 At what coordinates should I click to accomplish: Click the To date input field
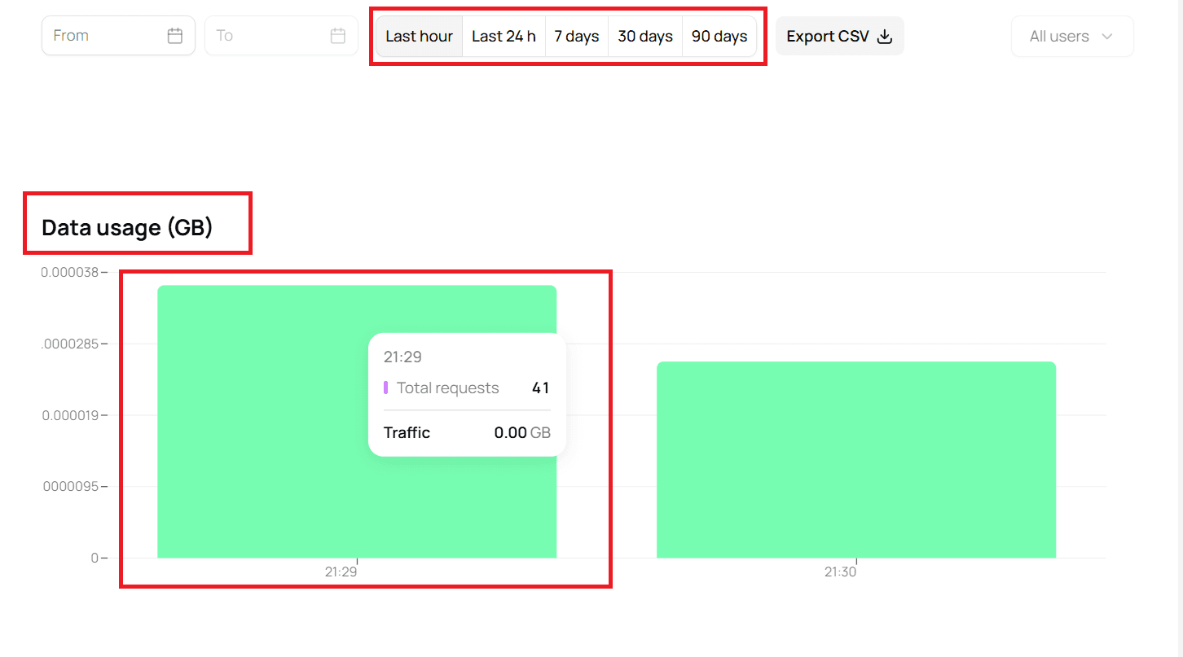[281, 36]
